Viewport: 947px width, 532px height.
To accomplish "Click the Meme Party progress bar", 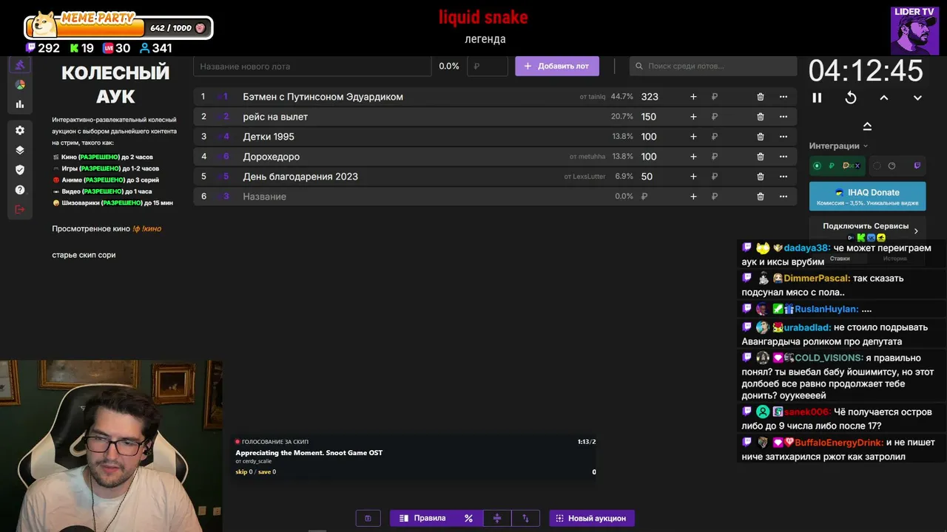I will [x=118, y=28].
